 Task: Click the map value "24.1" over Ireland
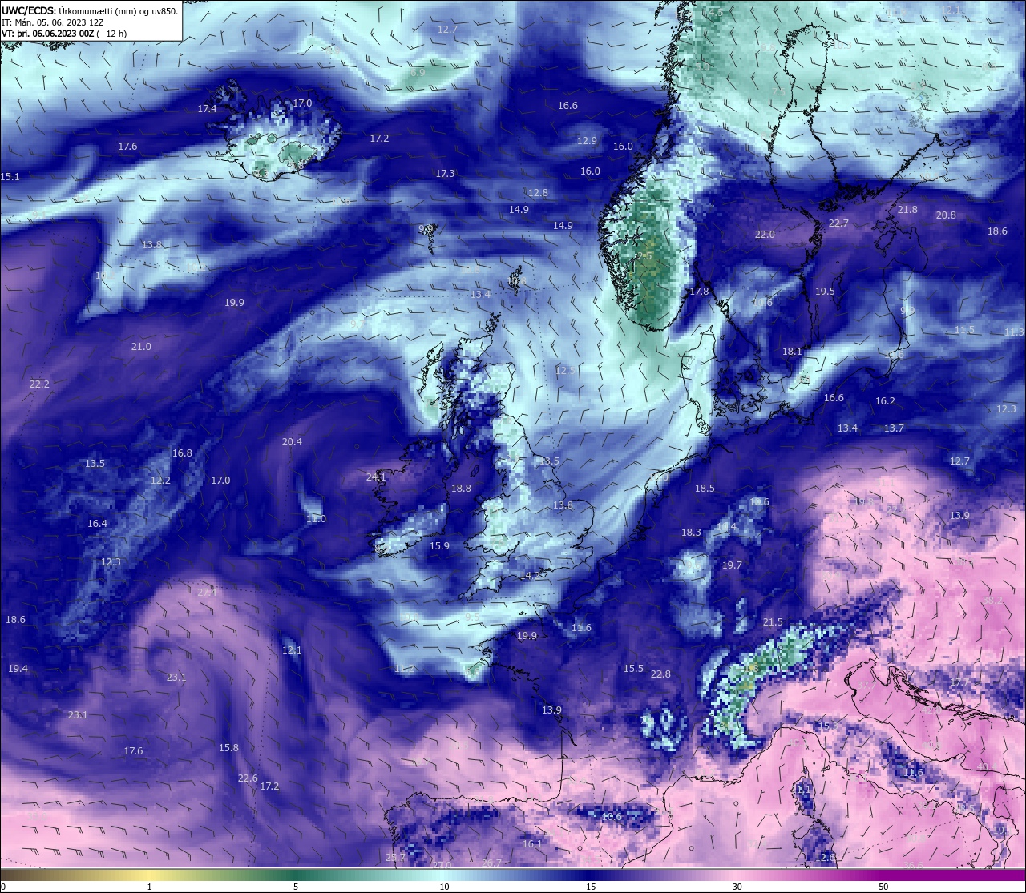(x=376, y=477)
